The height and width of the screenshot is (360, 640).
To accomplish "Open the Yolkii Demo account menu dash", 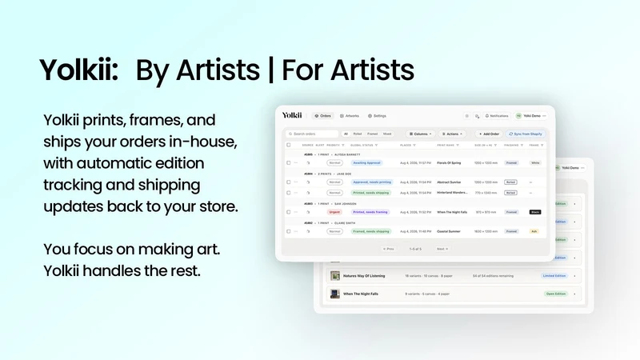I will pyautogui.click(x=544, y=116).
